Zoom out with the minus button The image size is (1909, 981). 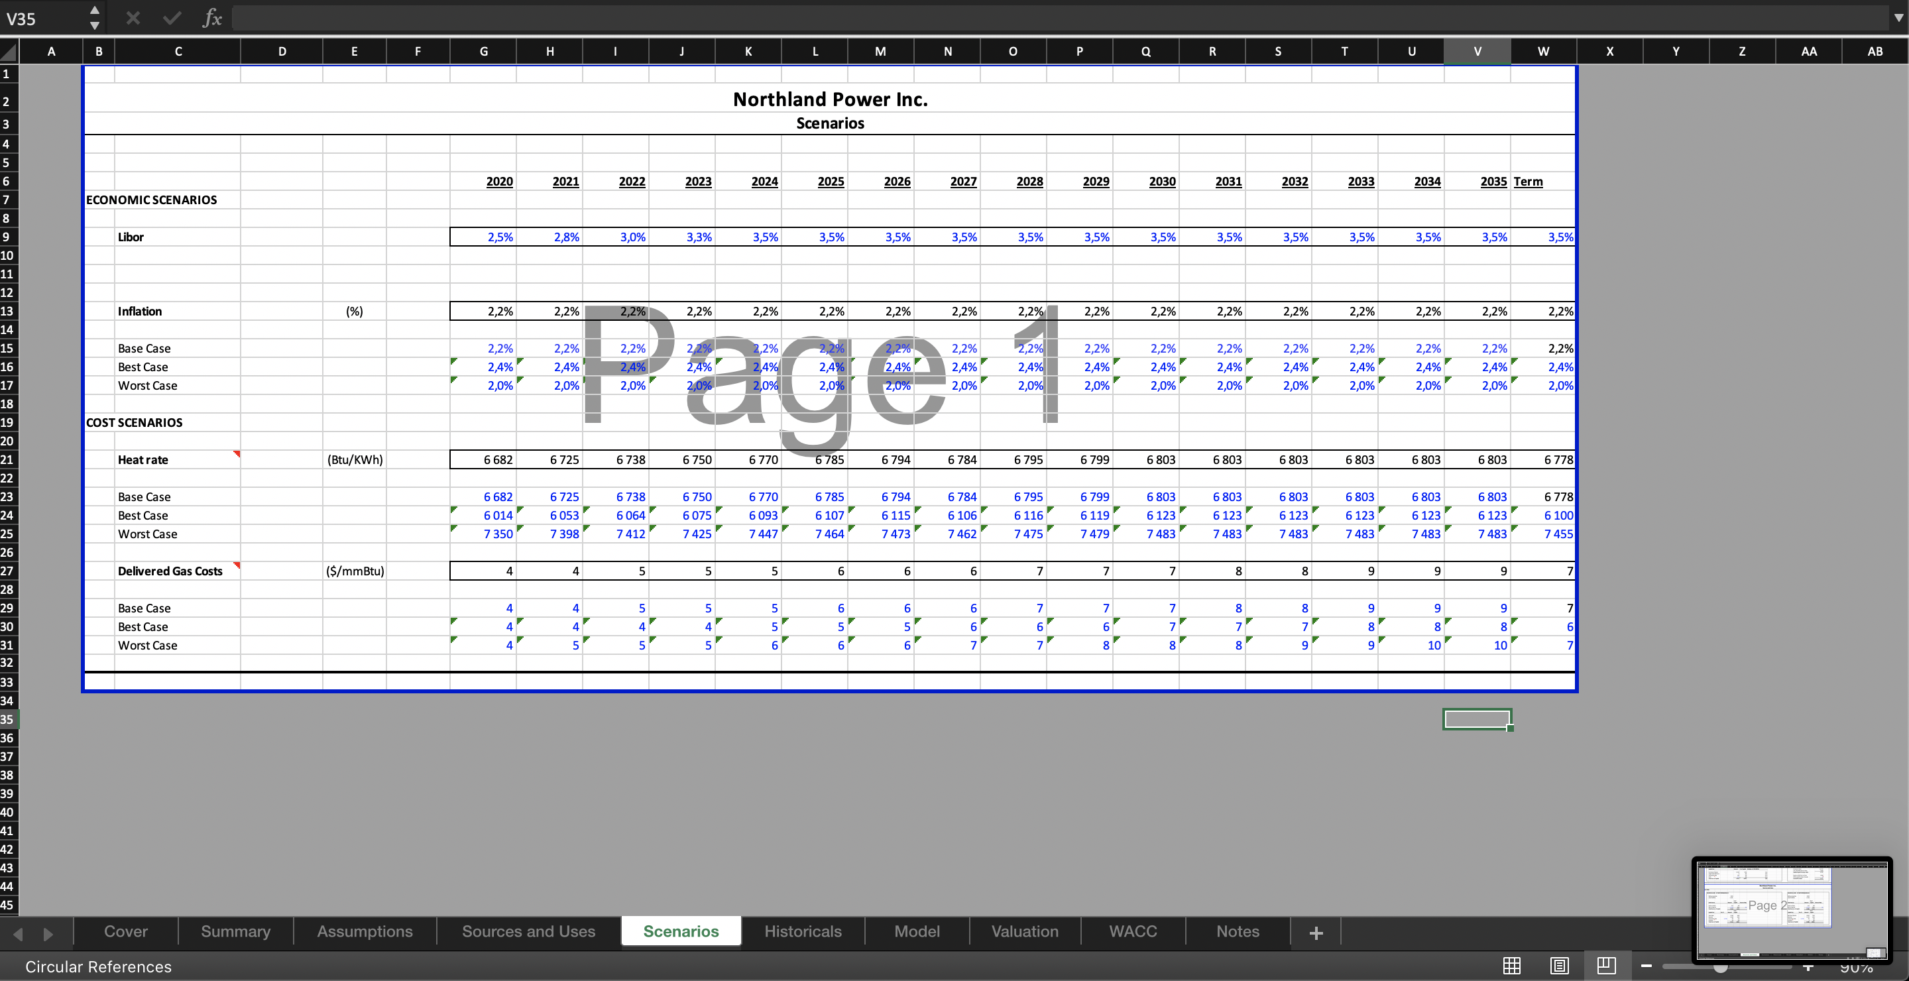(x=1647, y=966)
